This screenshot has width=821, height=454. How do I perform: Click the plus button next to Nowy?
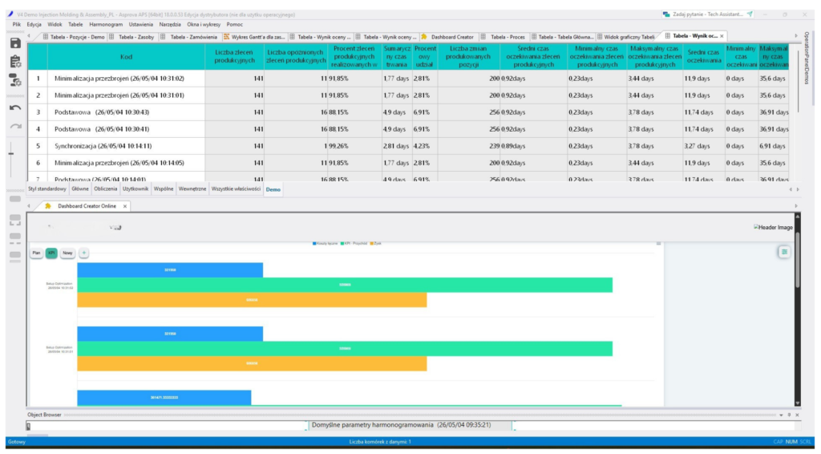[83, 253]
